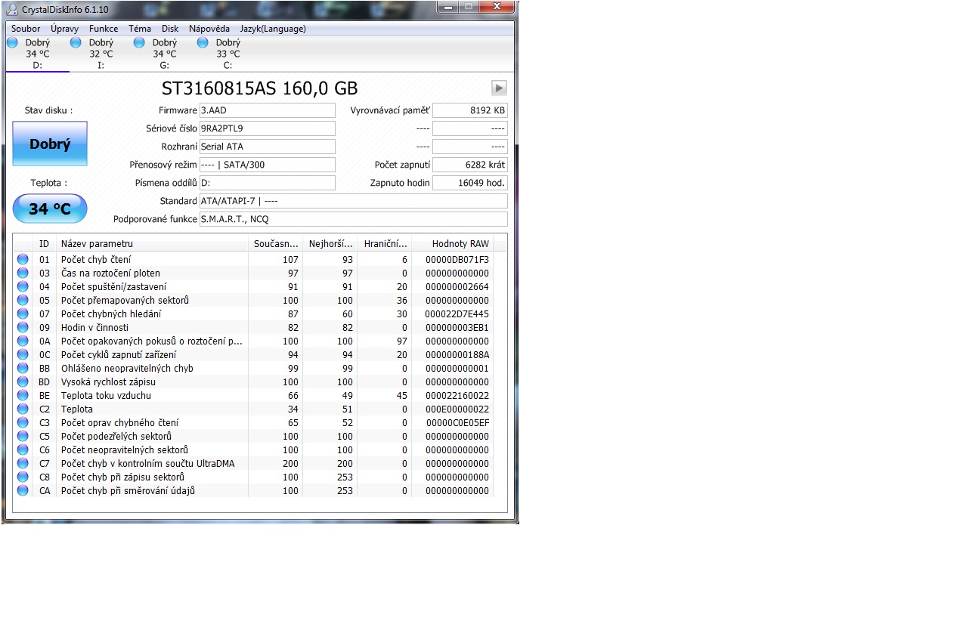Click the 8192 KB buffer size field
The width and height of the screenshot is (963, 624).
click(x=469, y=110)
